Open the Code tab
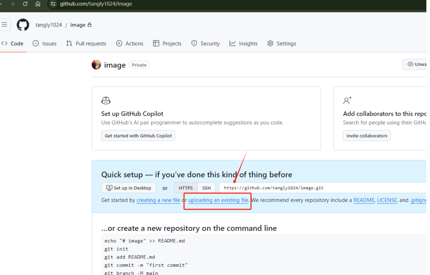The image size is (430, 275). click(x=13, y=44)
